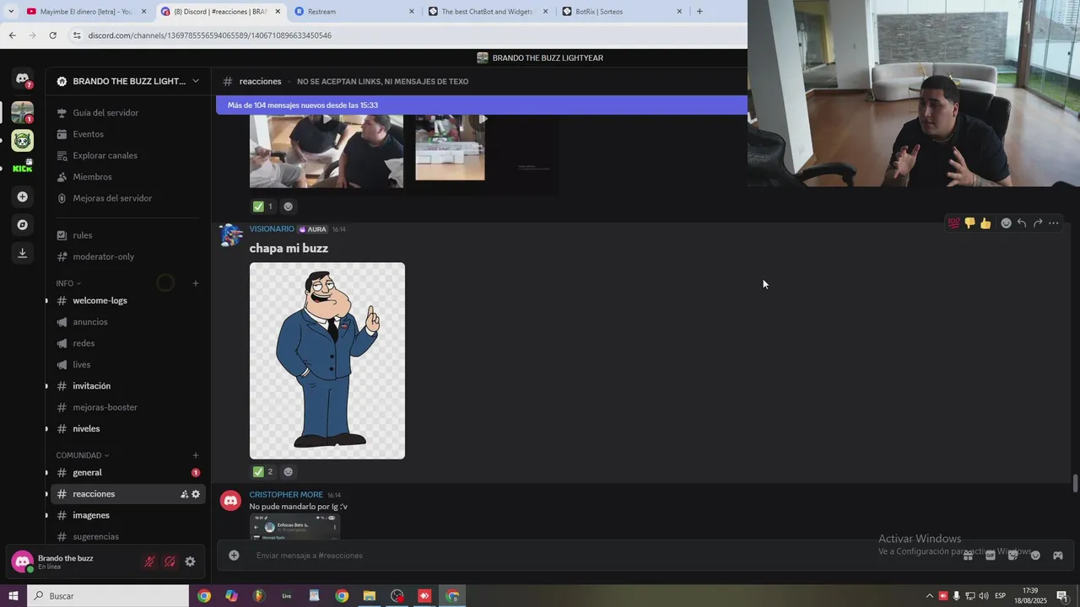
Task: Create invite for reacciones channel
Action: (x=184, y=494)
